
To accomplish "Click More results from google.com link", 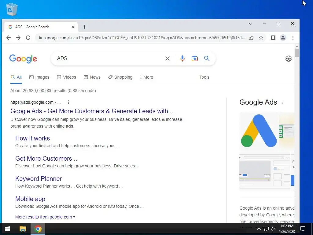I will pyautogui.click(x=45, y=217).
